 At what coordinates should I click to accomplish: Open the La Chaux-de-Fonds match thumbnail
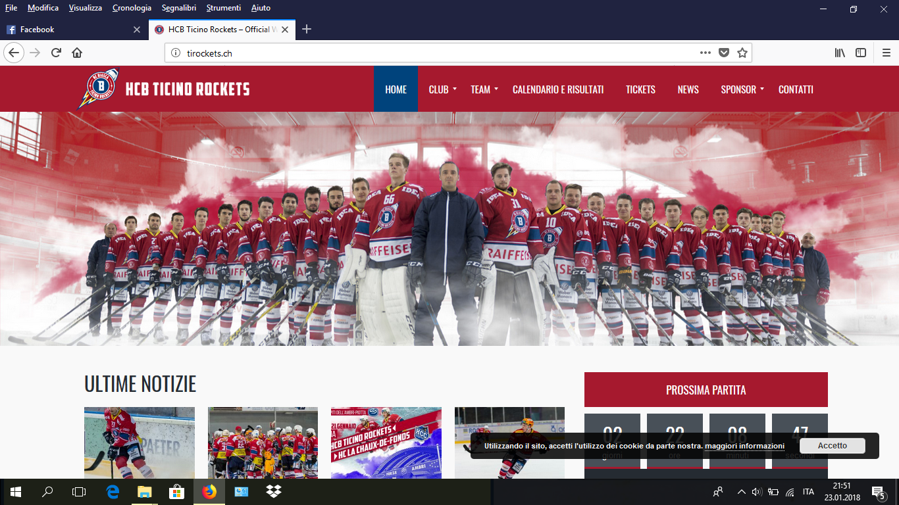click(386, 443)
